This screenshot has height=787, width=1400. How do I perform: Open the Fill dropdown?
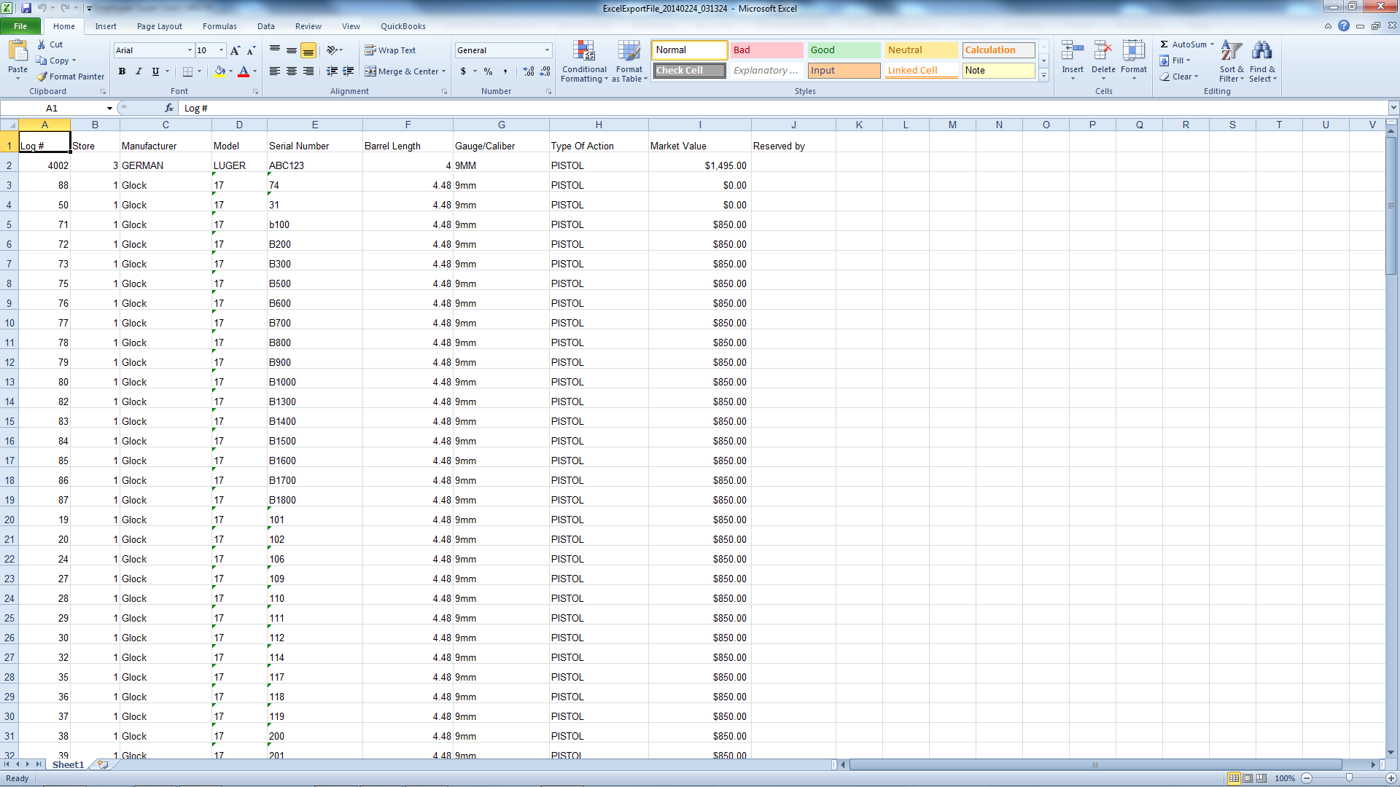tap(1175, 60)
